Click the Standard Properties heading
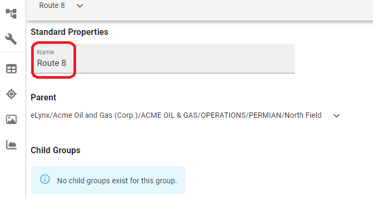Screen dimensions: 373x197 click(x=69, y=32)
